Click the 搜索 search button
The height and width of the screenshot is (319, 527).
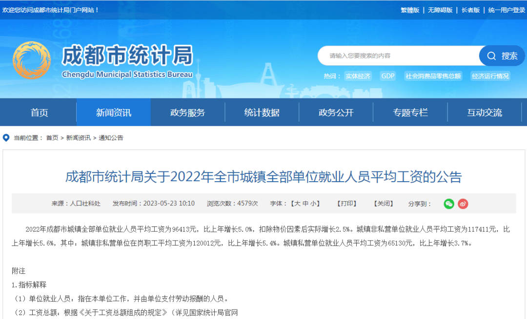tap(502, 56)
